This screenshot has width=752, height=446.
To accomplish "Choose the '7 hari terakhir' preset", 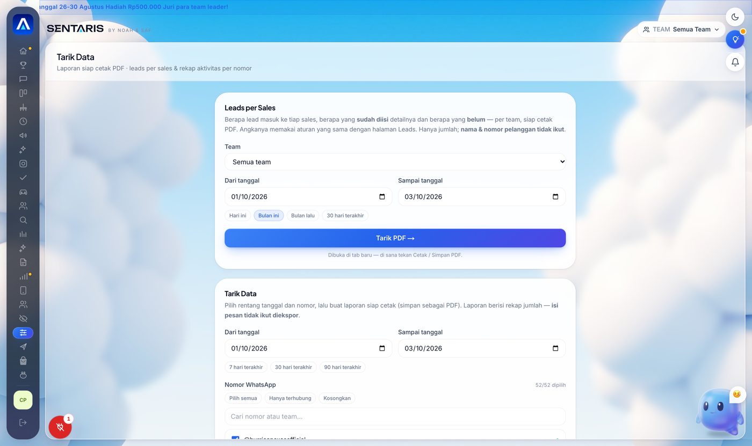I will pyautogui.click(x=246, y=367).
